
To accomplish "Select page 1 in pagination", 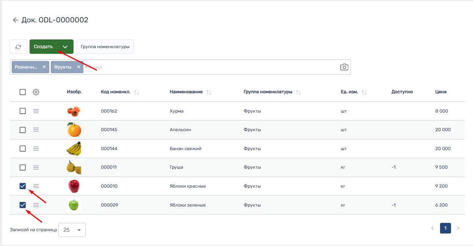I will (x=445, y=228).
